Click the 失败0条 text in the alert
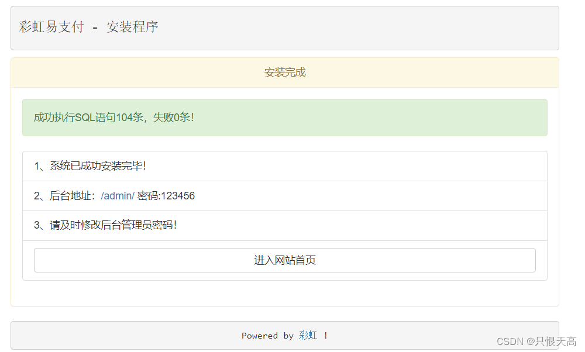The image size is (585, 352). (x=173, y=118)
